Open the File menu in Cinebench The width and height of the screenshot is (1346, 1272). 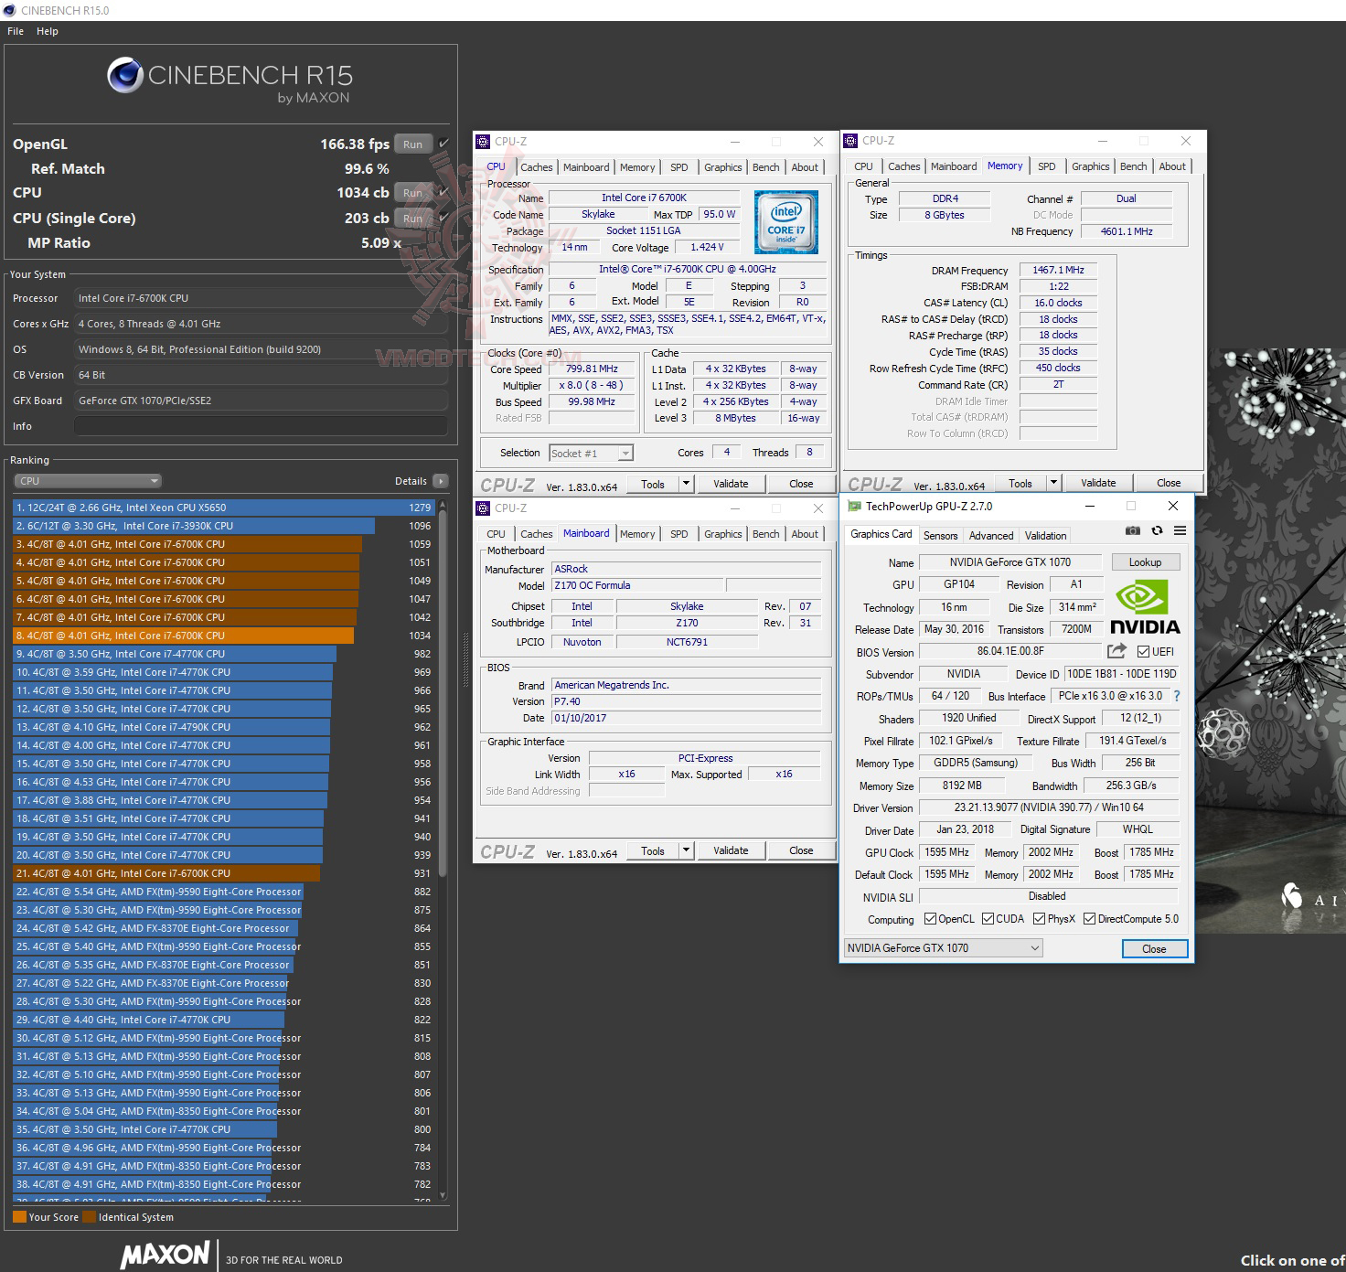click(16, 31)
